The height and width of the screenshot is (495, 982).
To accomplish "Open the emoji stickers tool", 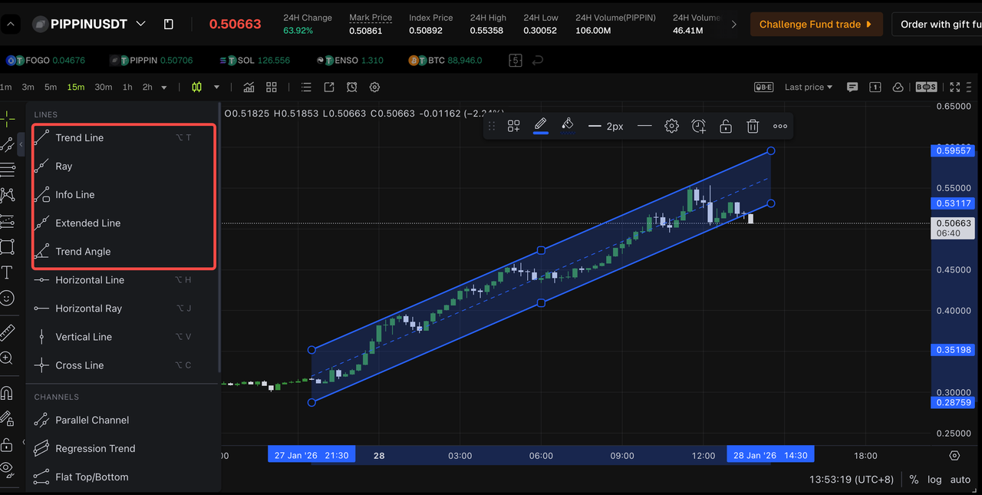I will tap(8, 298).
